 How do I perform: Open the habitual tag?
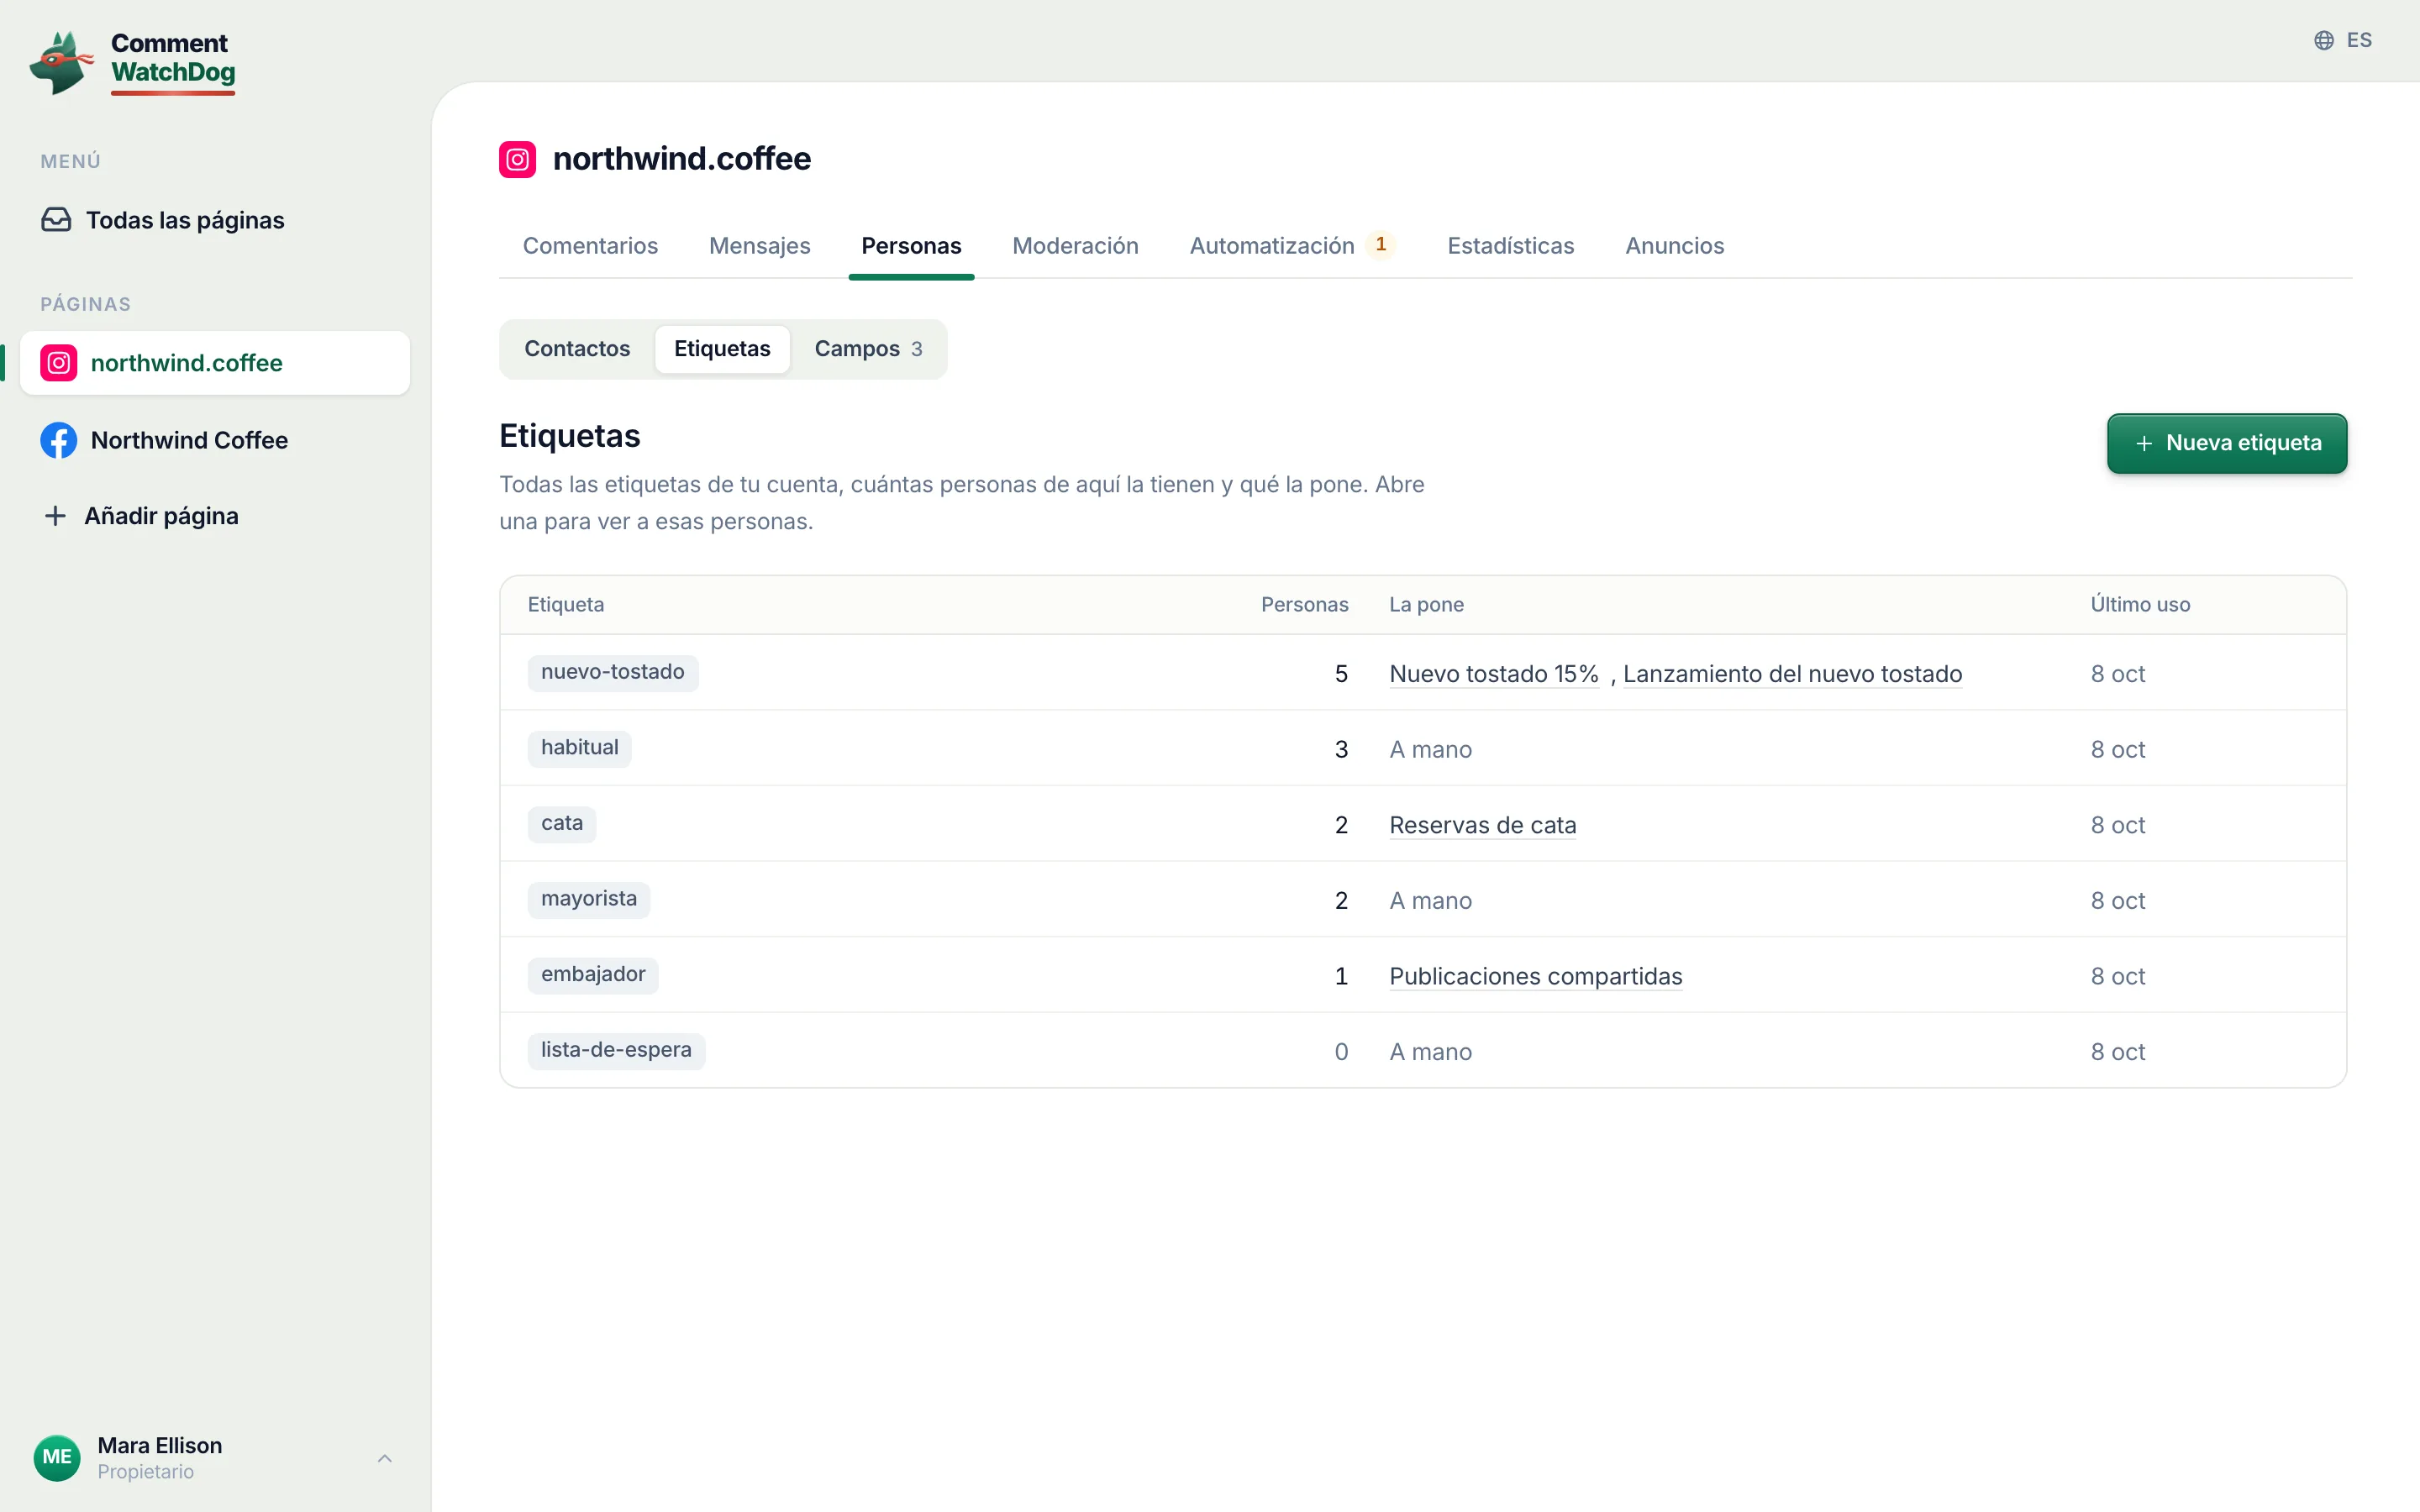(579, 748)
